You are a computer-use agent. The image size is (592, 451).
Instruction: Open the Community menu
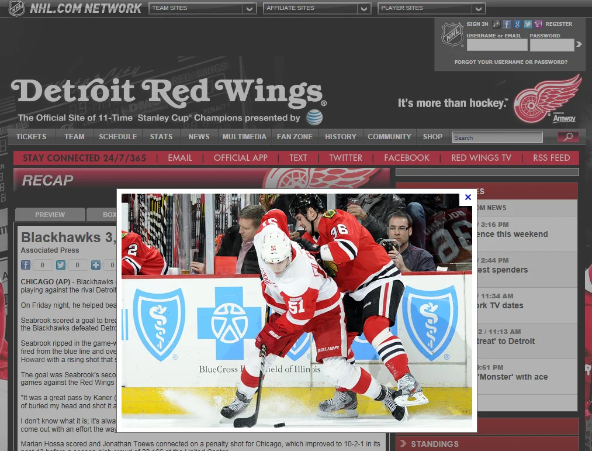coord(389,136)
